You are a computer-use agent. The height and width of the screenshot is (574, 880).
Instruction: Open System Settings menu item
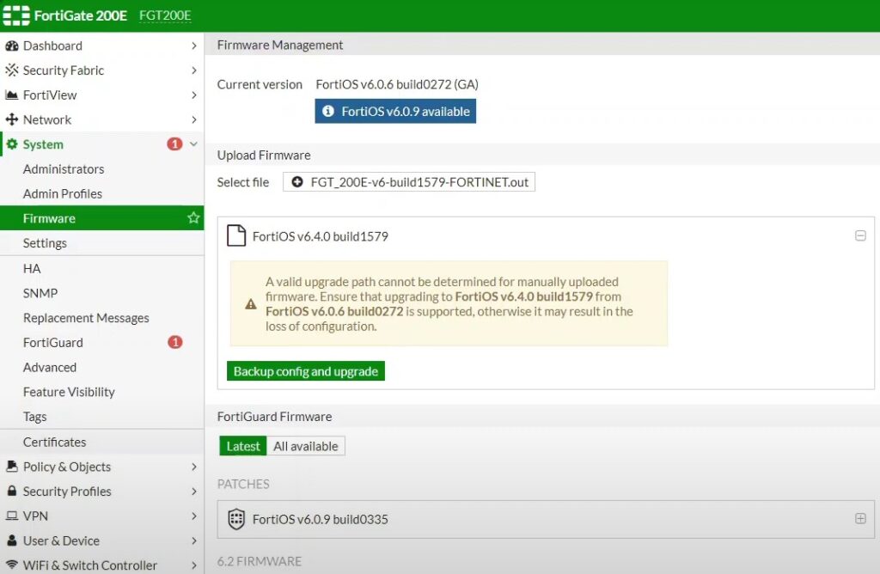click(102, 243)
